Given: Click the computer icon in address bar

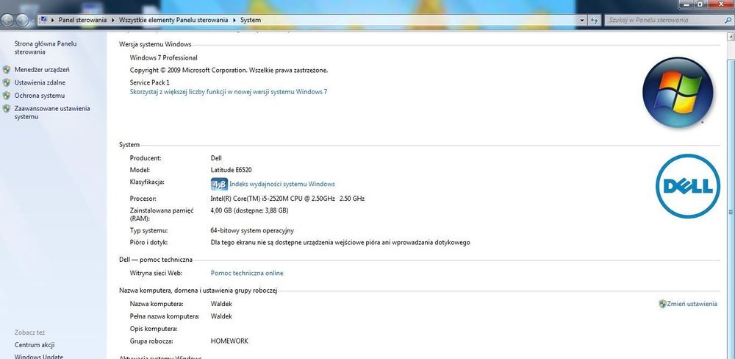Looking at the screenshot, I should [43, 20].
